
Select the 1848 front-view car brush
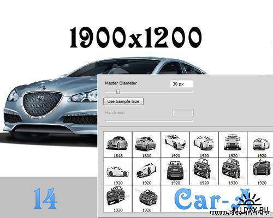click(x=118, y=144)
